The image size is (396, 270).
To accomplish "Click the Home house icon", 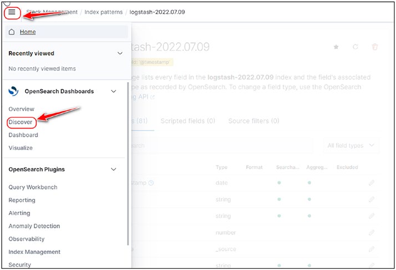I will click(x=11, y=32).
